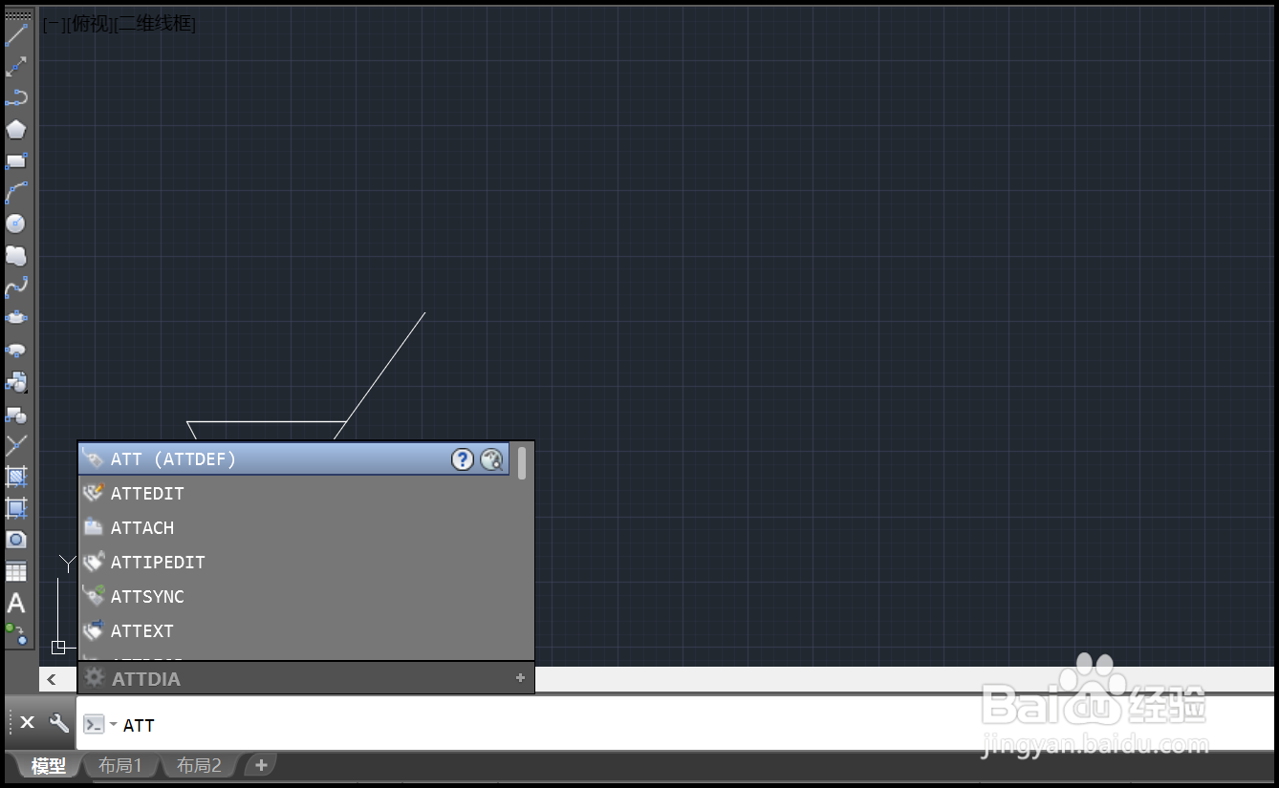Open command line customize wrench

point(59,723)
